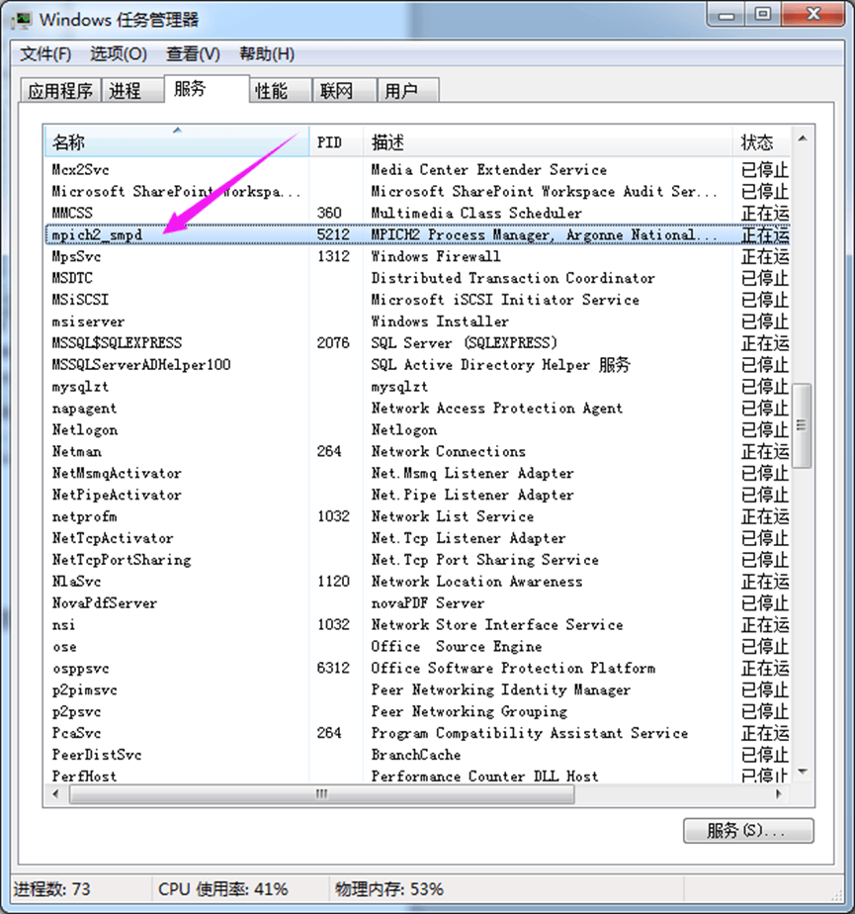
Task: Select the MSDTC service row
Action: pos(417,278)
